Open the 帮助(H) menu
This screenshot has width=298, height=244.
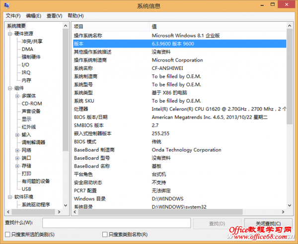[x=75, y=16]
